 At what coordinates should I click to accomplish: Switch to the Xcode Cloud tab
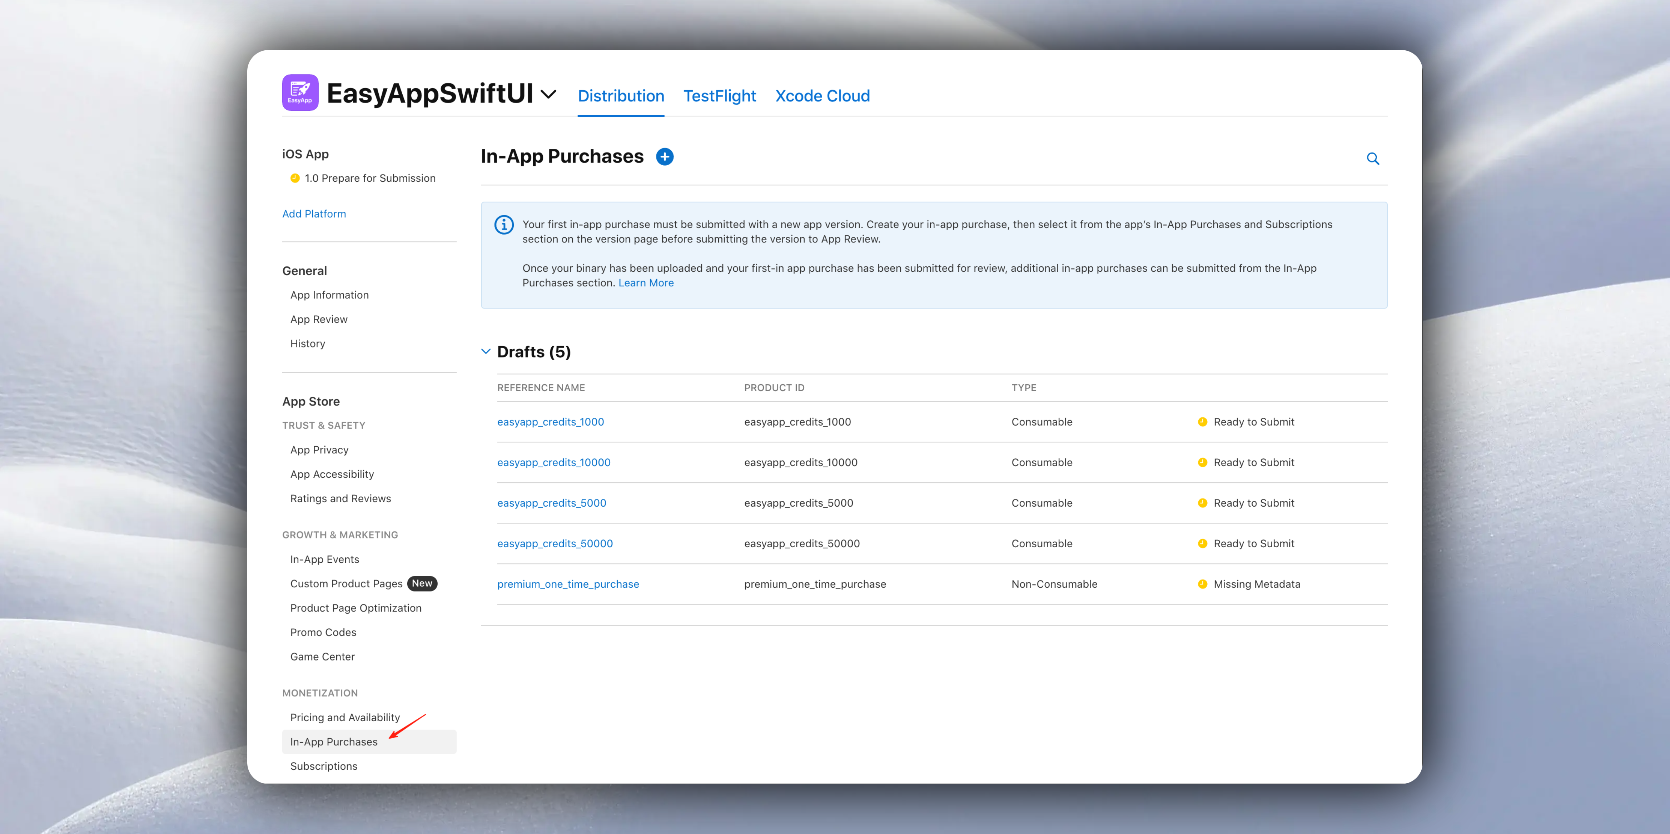click(x=822, y=96)
